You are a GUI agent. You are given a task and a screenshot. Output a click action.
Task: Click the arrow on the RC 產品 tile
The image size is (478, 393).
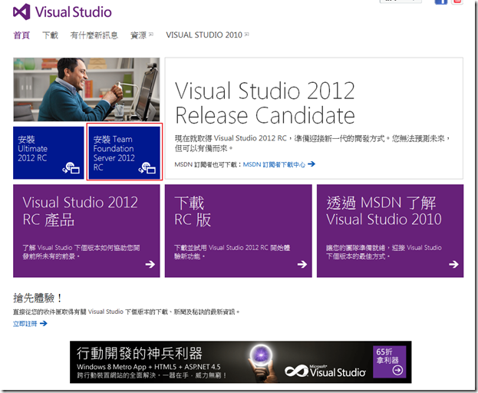[x=150, y=264]
